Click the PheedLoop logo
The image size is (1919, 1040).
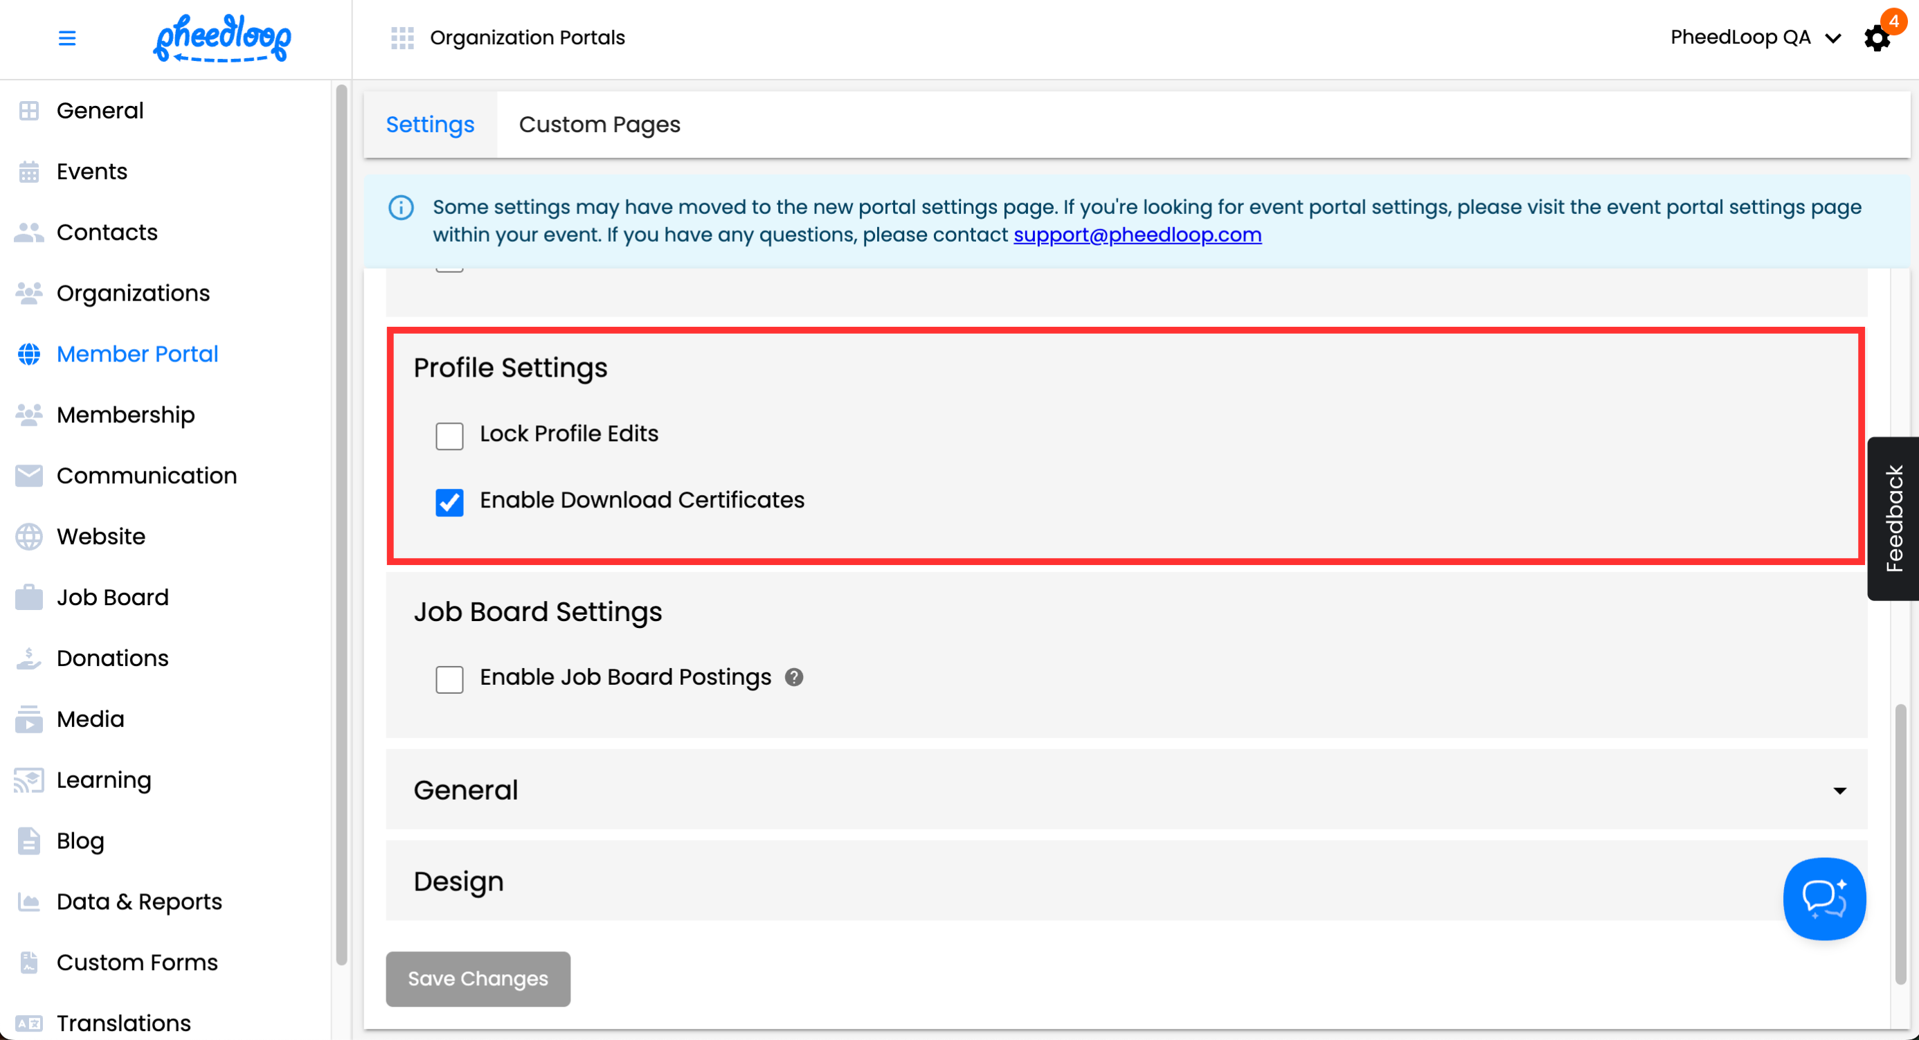click(x=222, y=38)
